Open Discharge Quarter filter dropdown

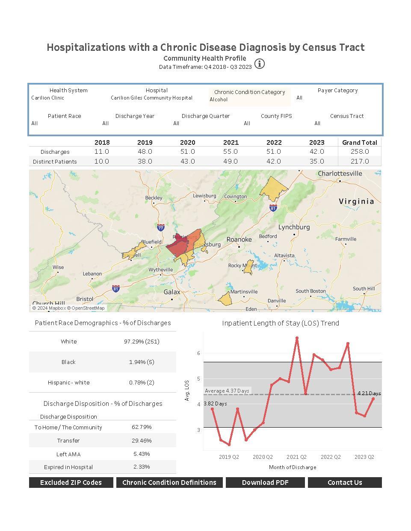[206, 123]
